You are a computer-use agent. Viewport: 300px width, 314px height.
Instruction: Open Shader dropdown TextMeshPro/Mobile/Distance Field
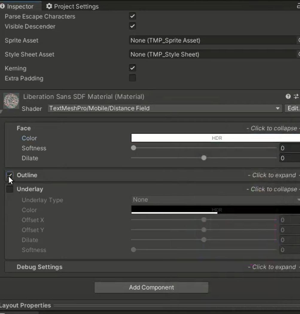coord(165,108)
